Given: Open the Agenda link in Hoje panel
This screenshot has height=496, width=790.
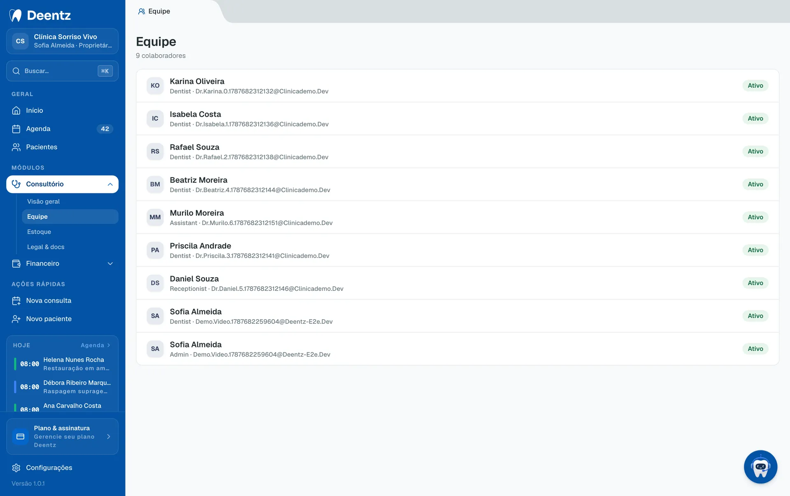Looking at the screenshot, I should point(95,345).
